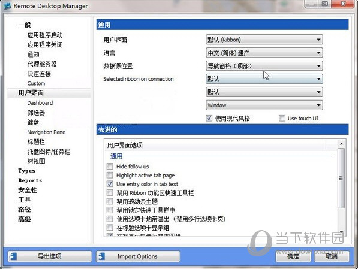The width and height of the screenshot is (358, 269).
Task: Enable the Use touch UI checkbox
Action: point(282,118)
